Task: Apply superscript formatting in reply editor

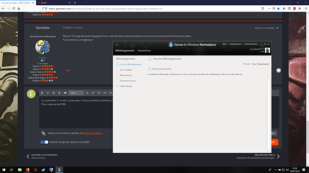Action: pos(93,93)
